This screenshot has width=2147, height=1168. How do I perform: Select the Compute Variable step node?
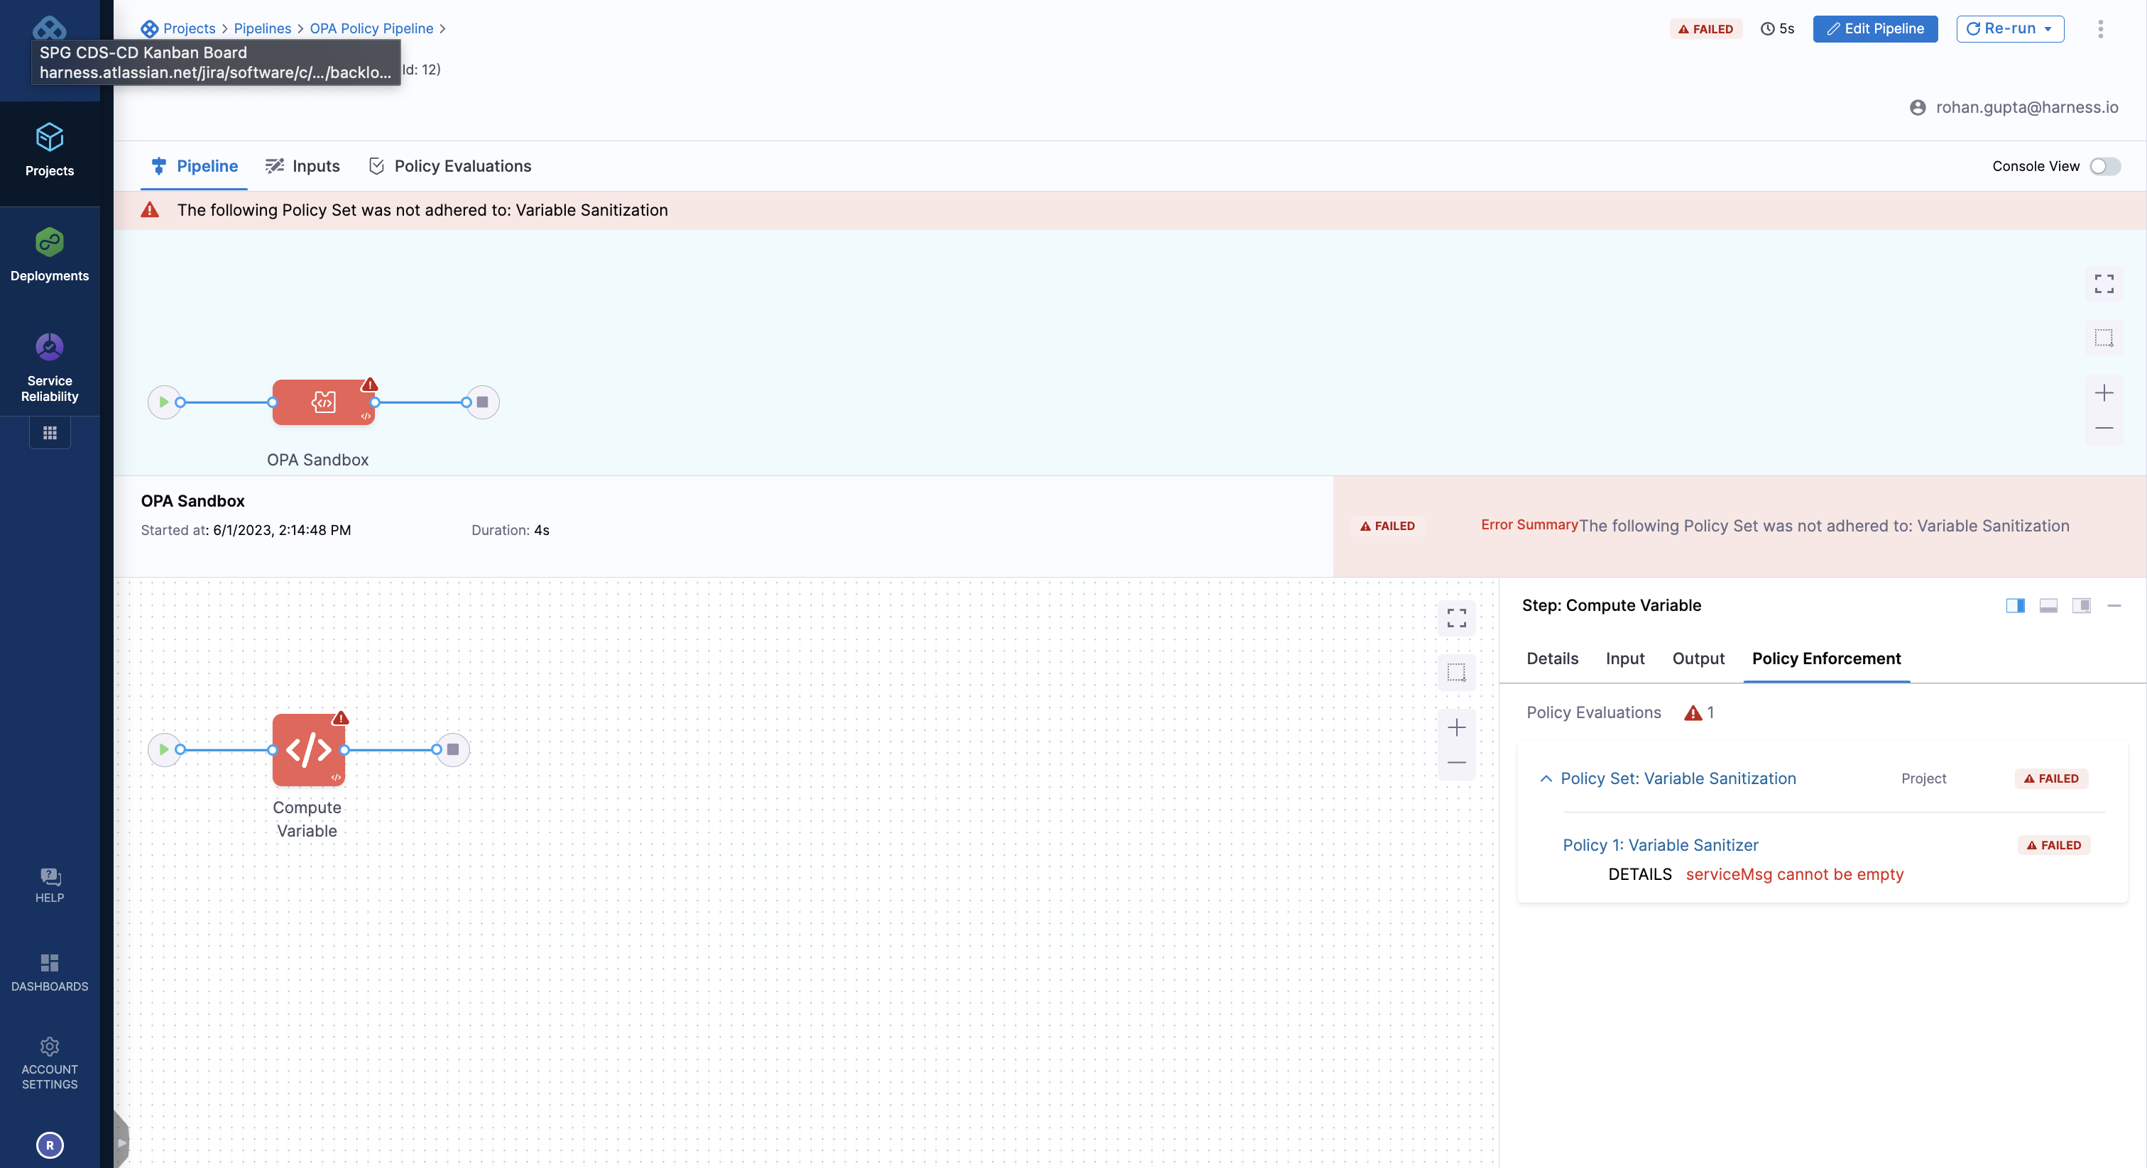click(x=308, y=749)
